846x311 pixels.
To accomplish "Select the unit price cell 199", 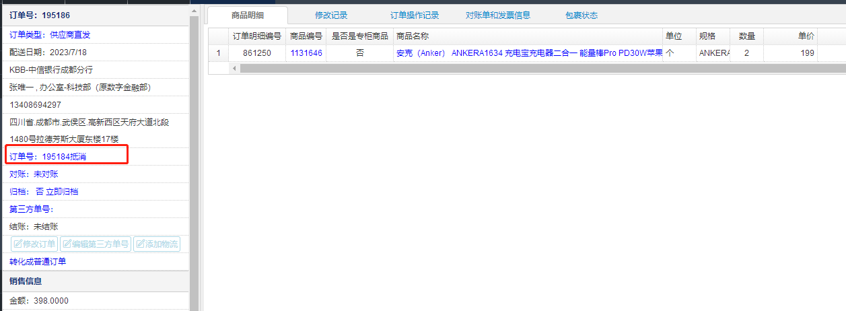I will click(x=791, y=53).
